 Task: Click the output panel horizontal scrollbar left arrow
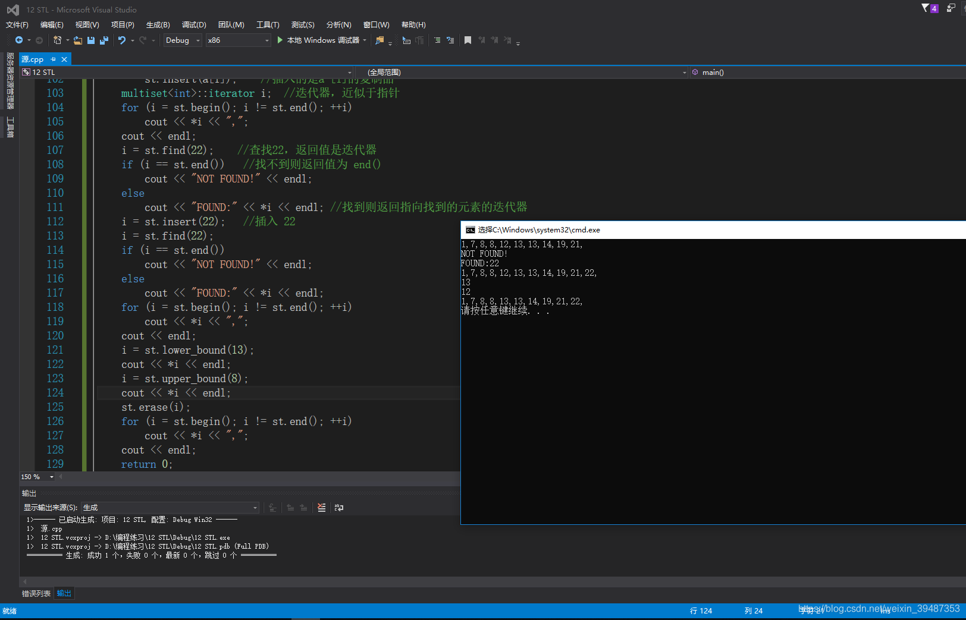25,581
